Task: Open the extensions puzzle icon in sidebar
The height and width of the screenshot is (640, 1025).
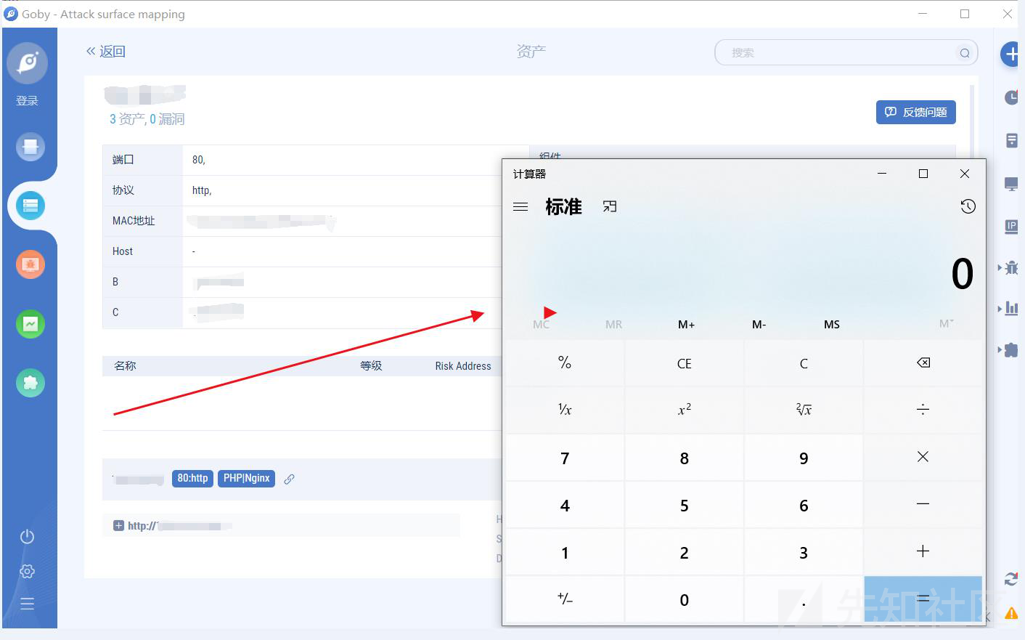Action: tap(30, 383)
